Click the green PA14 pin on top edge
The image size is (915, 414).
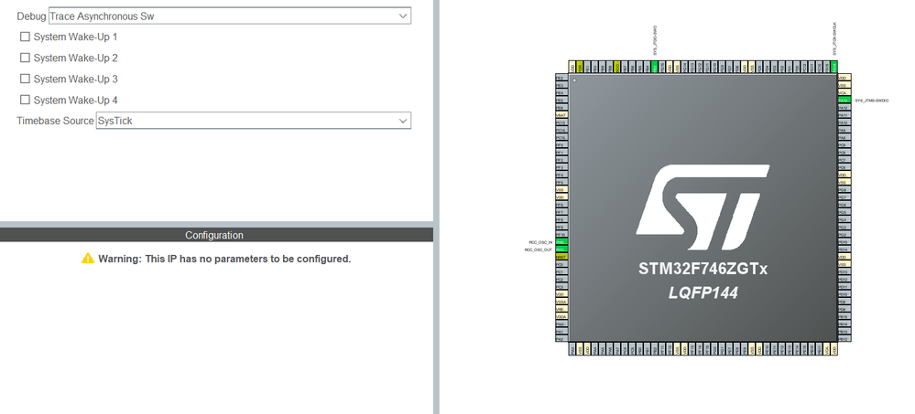pos(833,67)
